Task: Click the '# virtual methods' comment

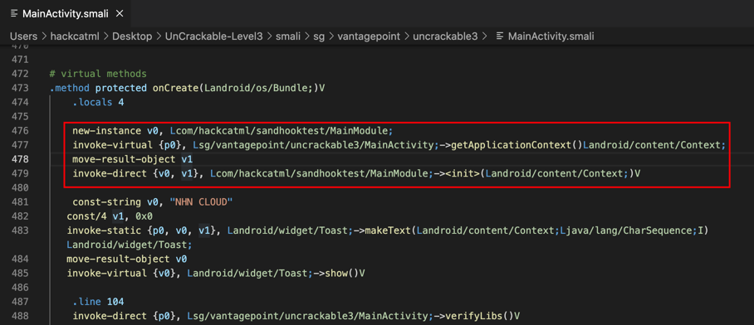Action: pyautogui.click(x=98, y=74)
